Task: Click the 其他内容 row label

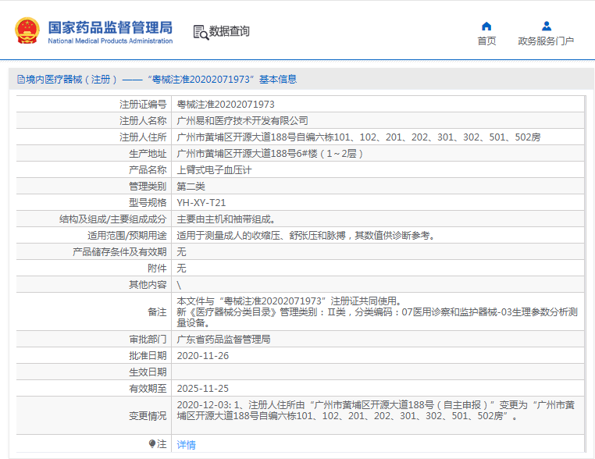Action: click(x=148, y=284)
